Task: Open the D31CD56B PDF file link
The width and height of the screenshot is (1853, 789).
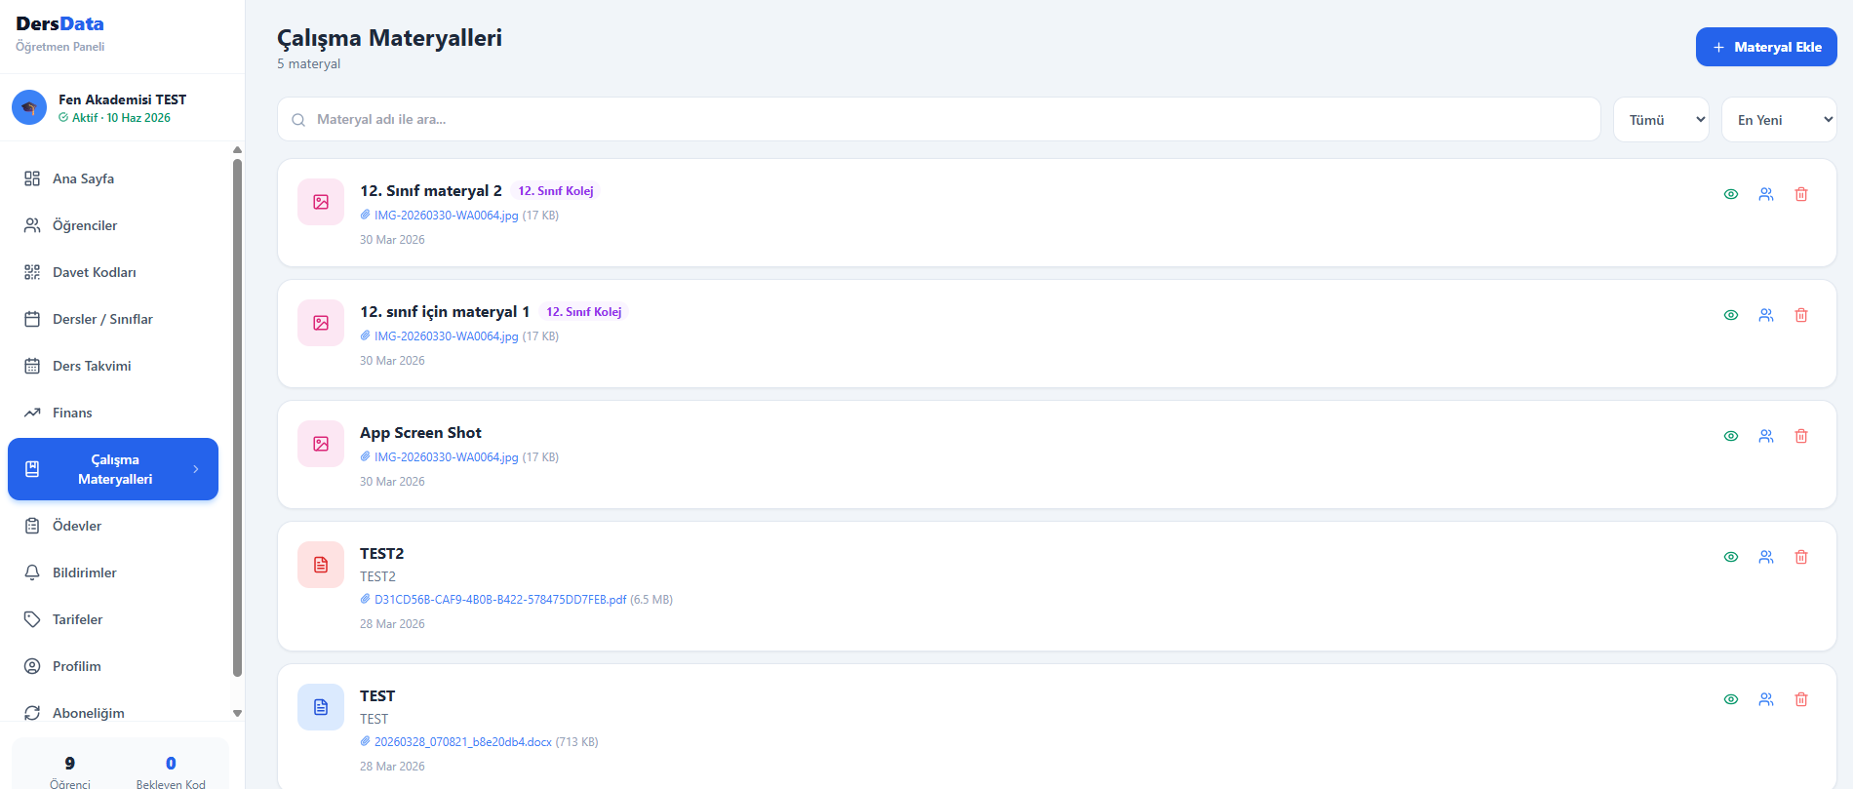Action: [x=499, y=600]
